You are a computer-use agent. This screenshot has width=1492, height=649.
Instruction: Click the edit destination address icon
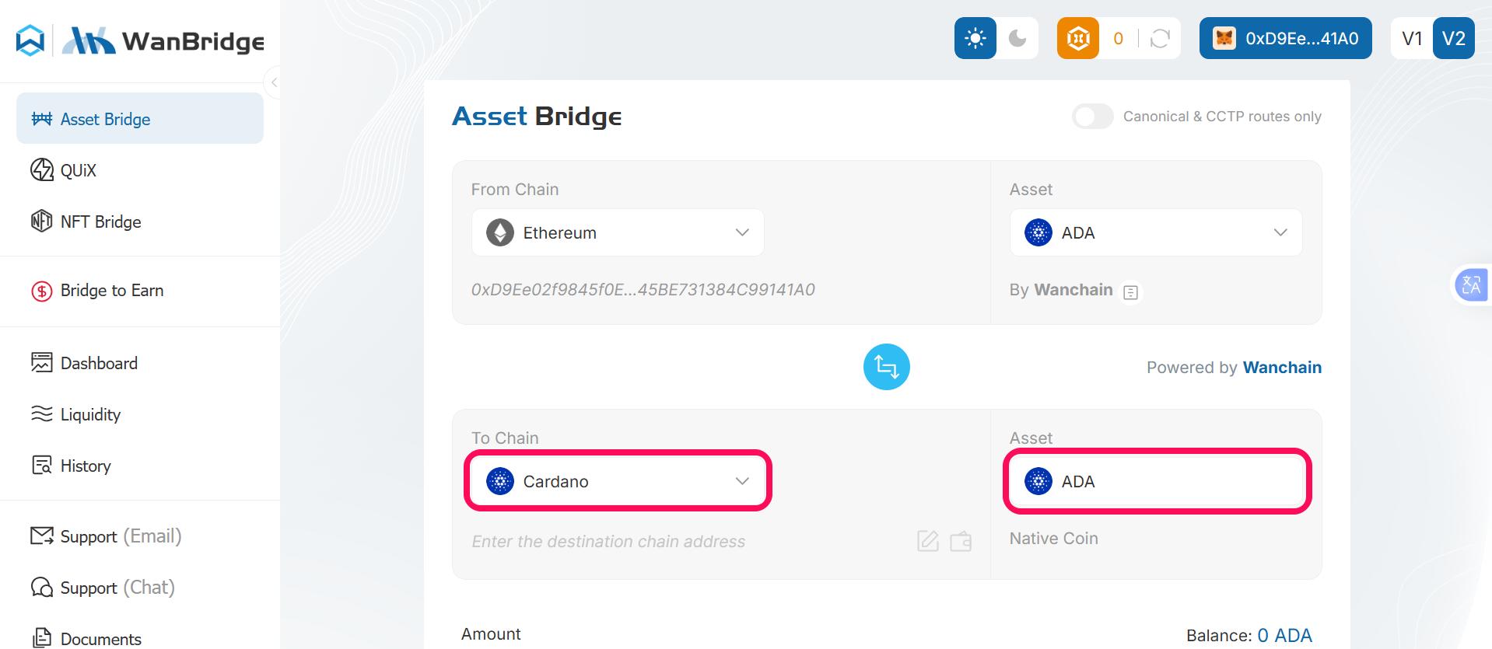click(x=926, y=541)
